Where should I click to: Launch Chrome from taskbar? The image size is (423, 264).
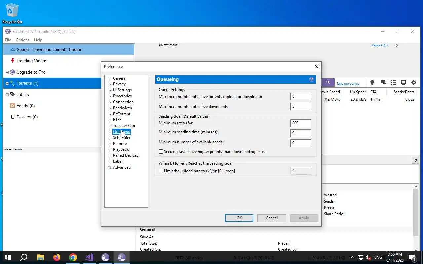(73, 257)
